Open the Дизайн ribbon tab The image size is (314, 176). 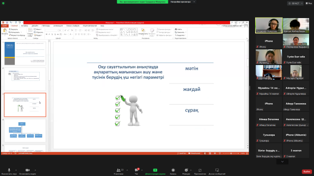(35, 26)
